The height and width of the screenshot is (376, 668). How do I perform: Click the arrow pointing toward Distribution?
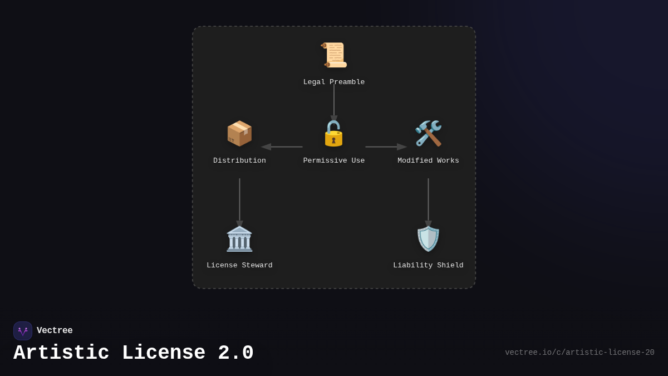[x=281, y=147]
